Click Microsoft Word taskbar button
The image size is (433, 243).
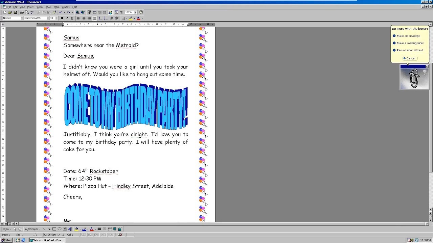coord(47,240)
